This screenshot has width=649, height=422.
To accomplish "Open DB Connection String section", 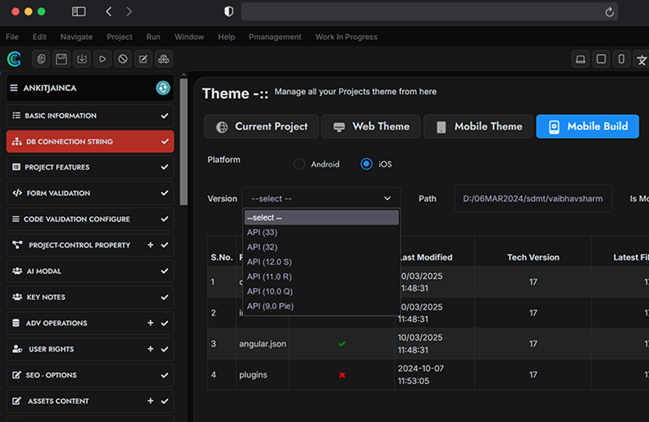I will (x=90, y=142).
